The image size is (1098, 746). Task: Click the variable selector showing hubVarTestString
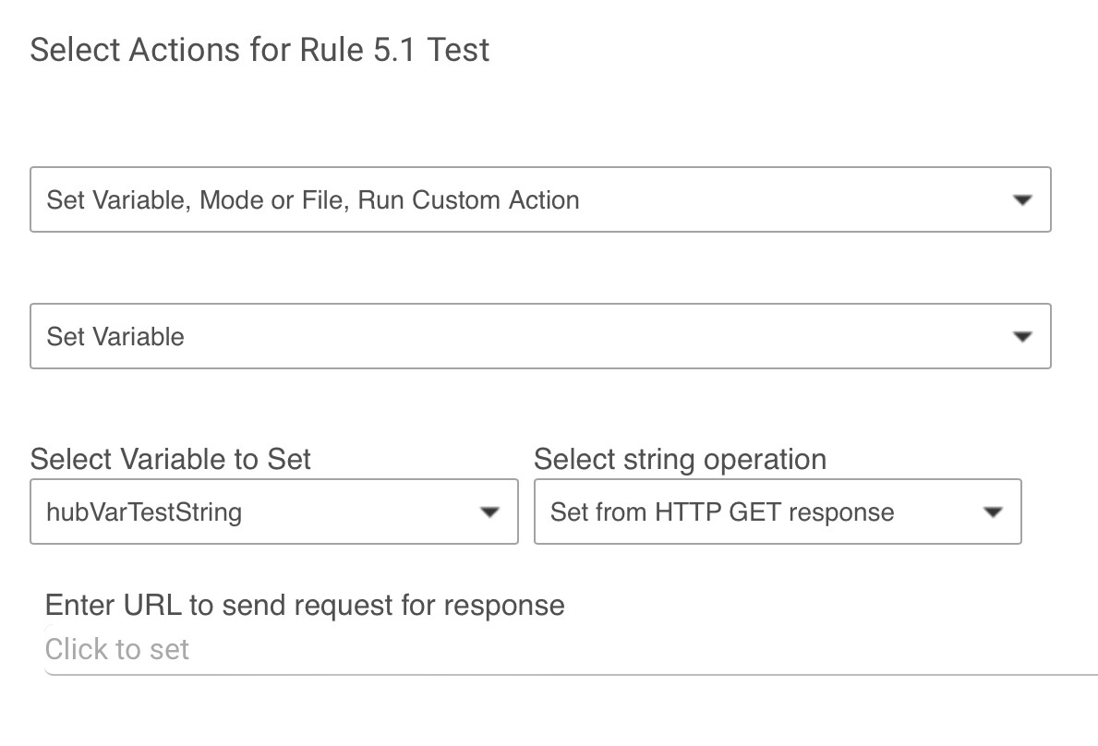point(274,511)
